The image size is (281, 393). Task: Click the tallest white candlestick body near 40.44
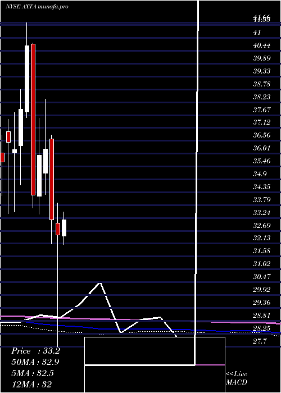27,79
